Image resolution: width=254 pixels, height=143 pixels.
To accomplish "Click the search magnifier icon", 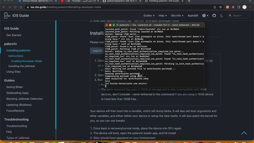I will (x=230, y=15).
